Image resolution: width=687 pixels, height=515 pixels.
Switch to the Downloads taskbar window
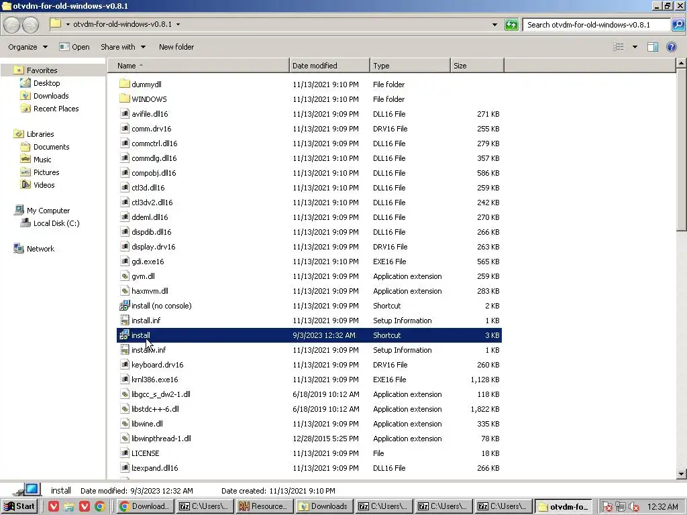(324, 506)
